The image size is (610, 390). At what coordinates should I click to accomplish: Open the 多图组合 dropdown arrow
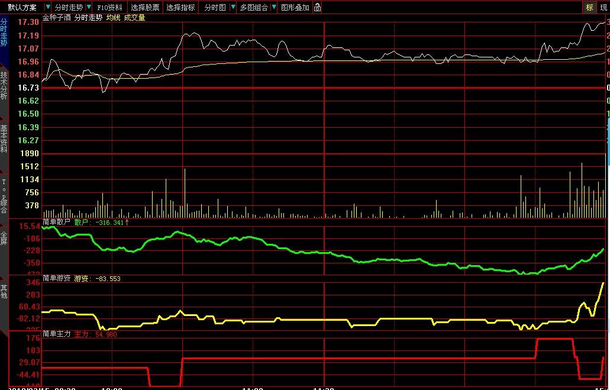click(x=274, y=8)
